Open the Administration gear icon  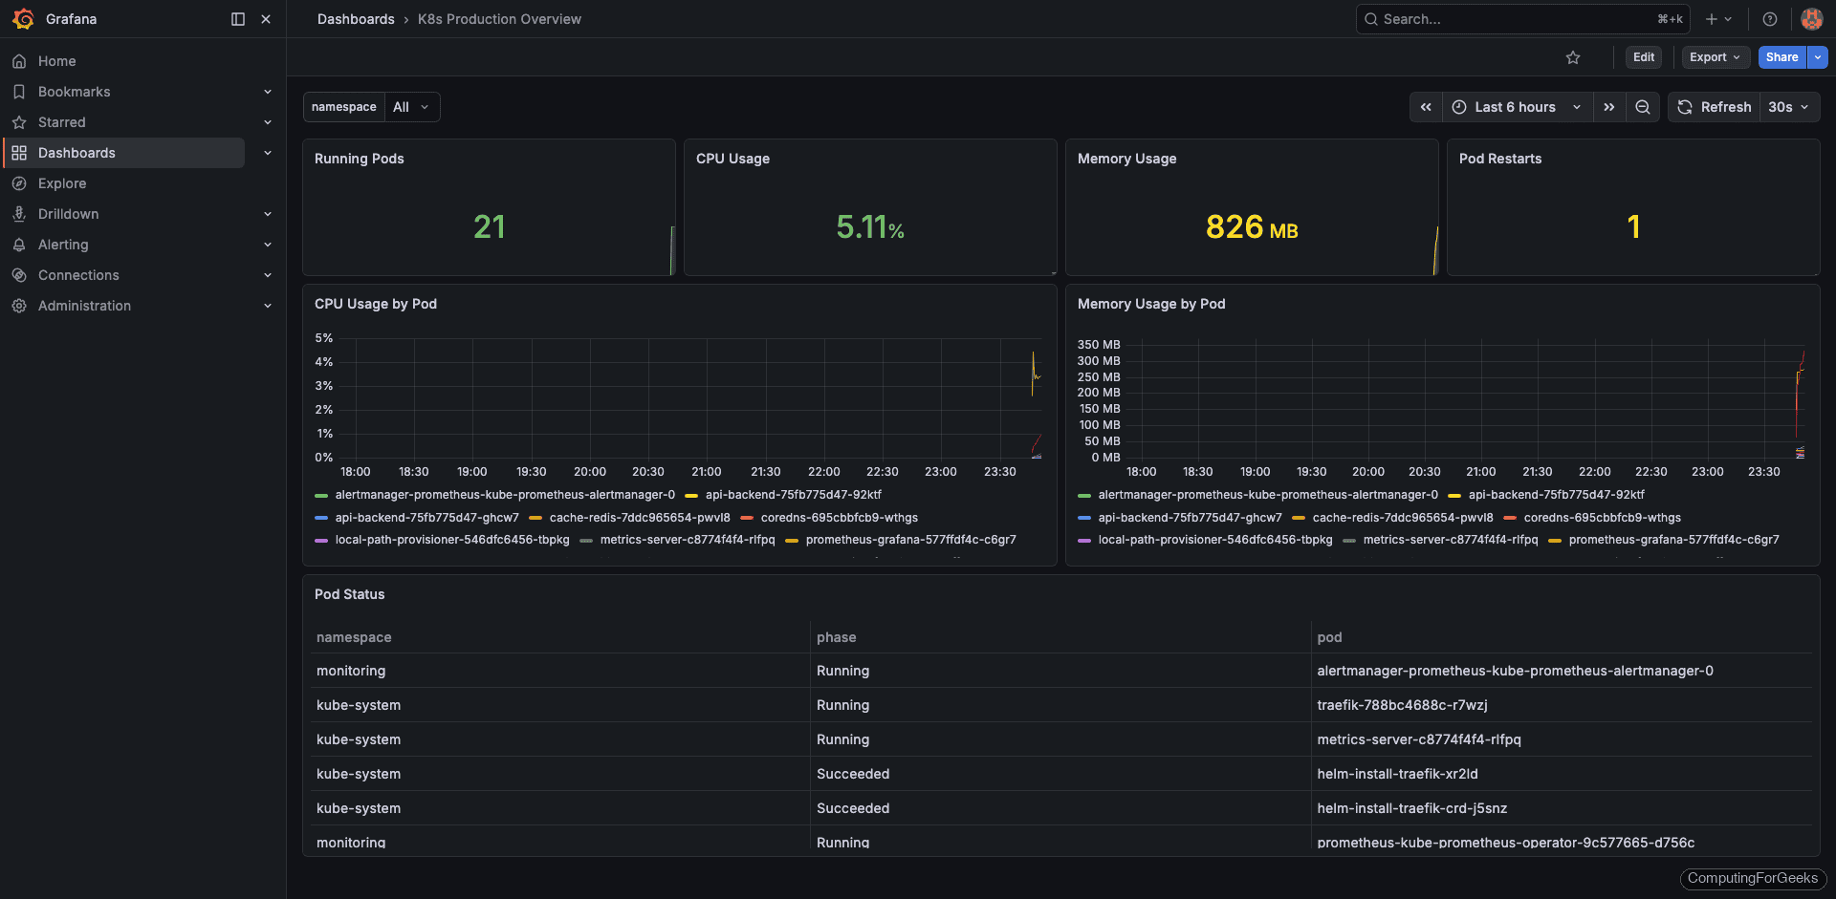[20, 305]
